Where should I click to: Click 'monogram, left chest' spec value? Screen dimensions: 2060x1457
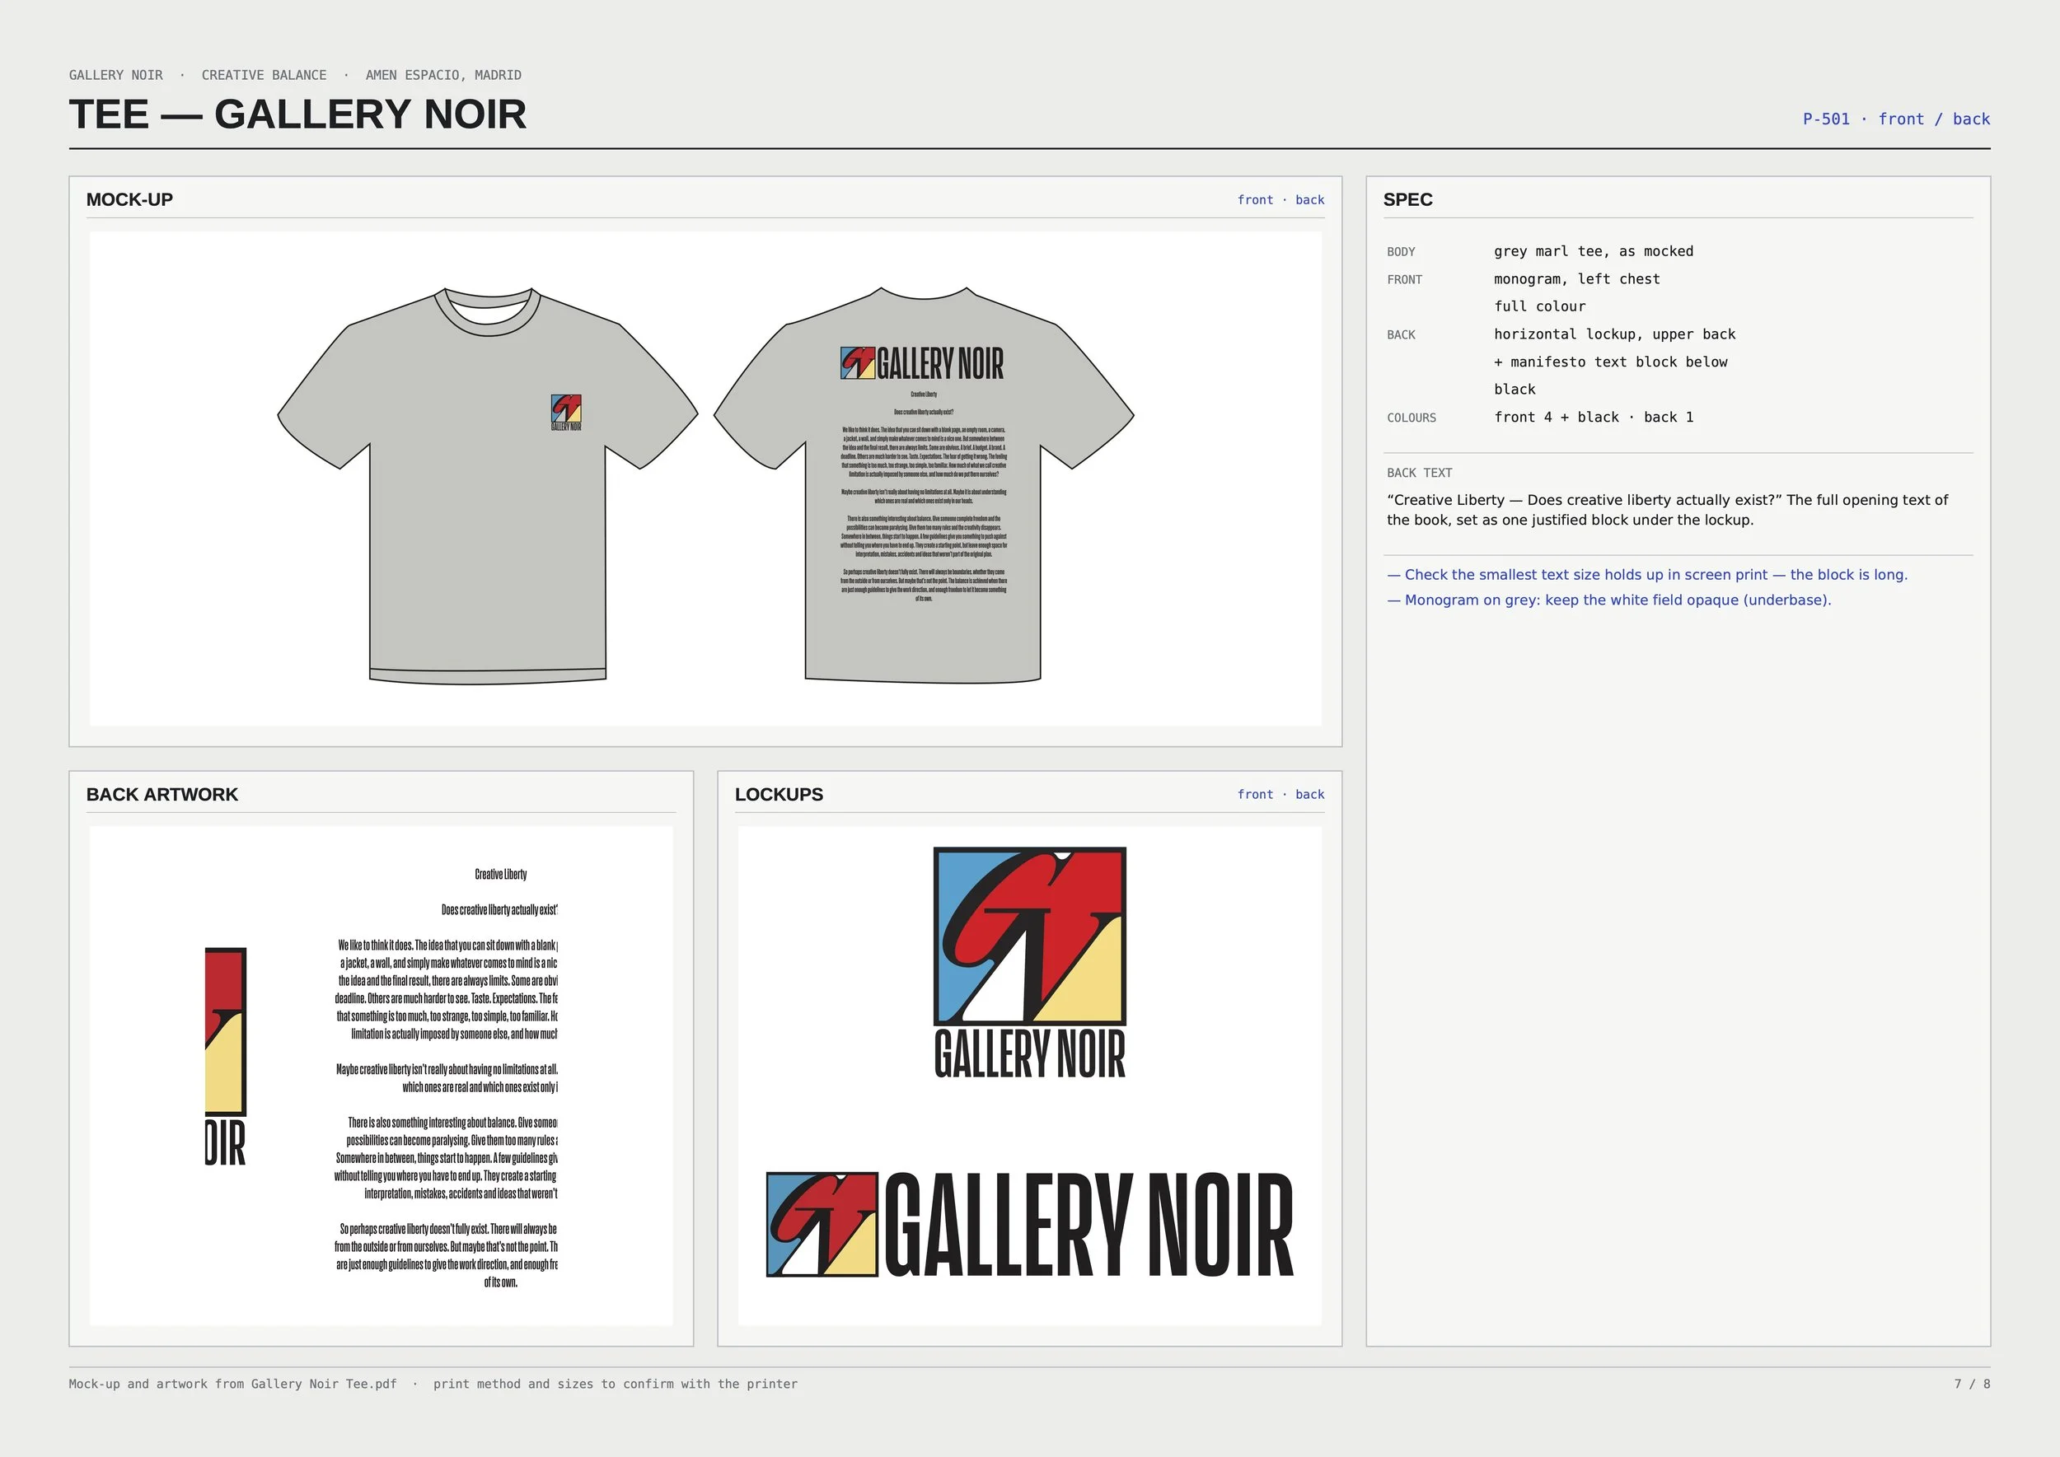click(x=1577, y=279)
